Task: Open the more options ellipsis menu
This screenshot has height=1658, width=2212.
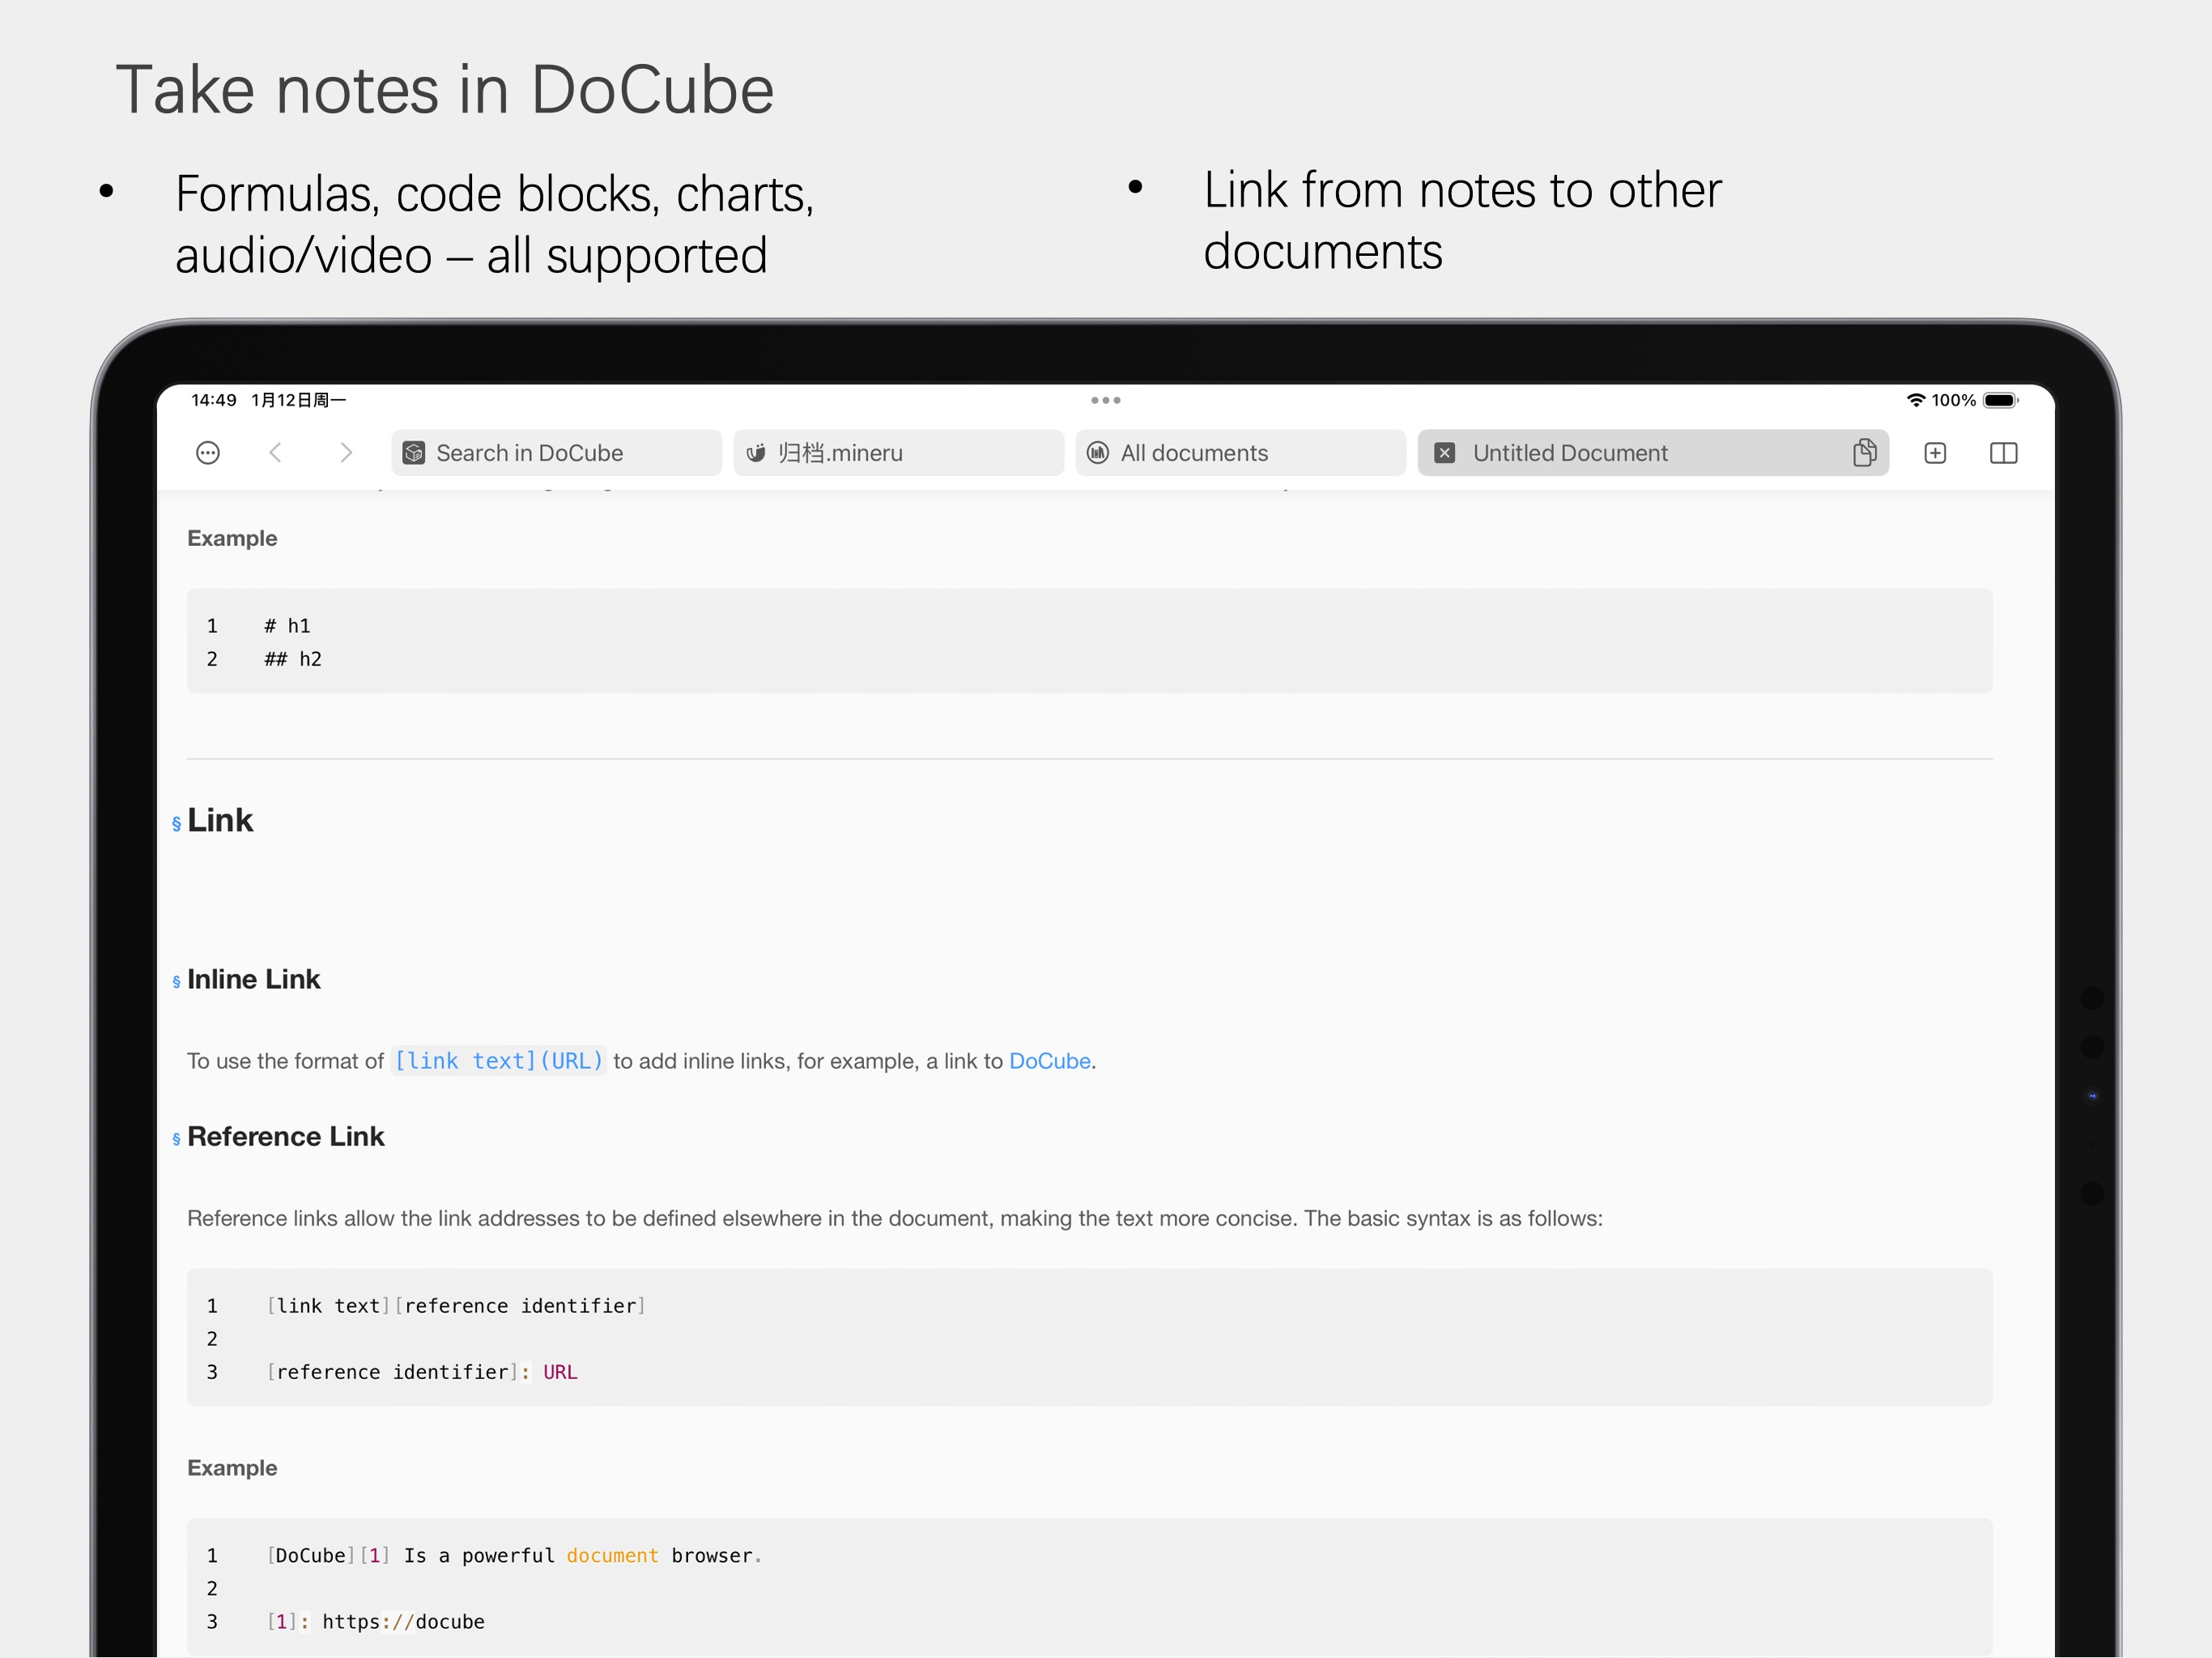Action: point(208,453)
